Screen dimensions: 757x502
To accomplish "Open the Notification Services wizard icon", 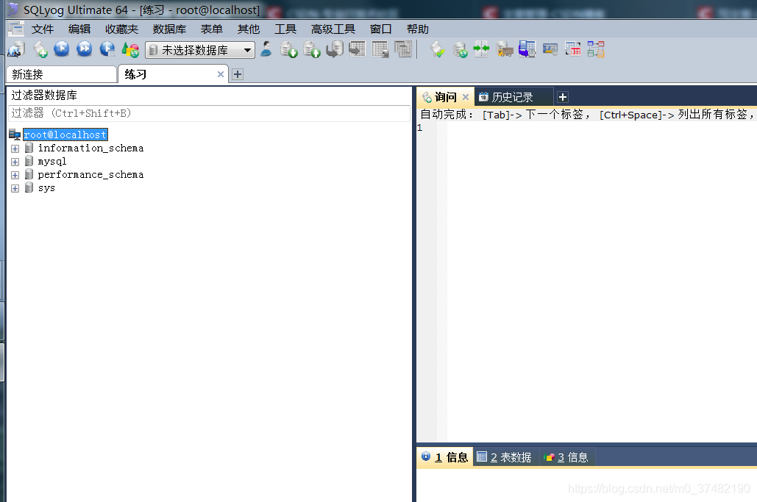I will [x=527, y=49].
